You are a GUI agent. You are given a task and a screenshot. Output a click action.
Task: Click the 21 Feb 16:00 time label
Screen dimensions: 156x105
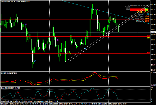pyautogui.click(x=103, y=104)
